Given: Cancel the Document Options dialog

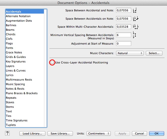Looking at the screenshot, I should pyautogui.click(x=139, y=133).
